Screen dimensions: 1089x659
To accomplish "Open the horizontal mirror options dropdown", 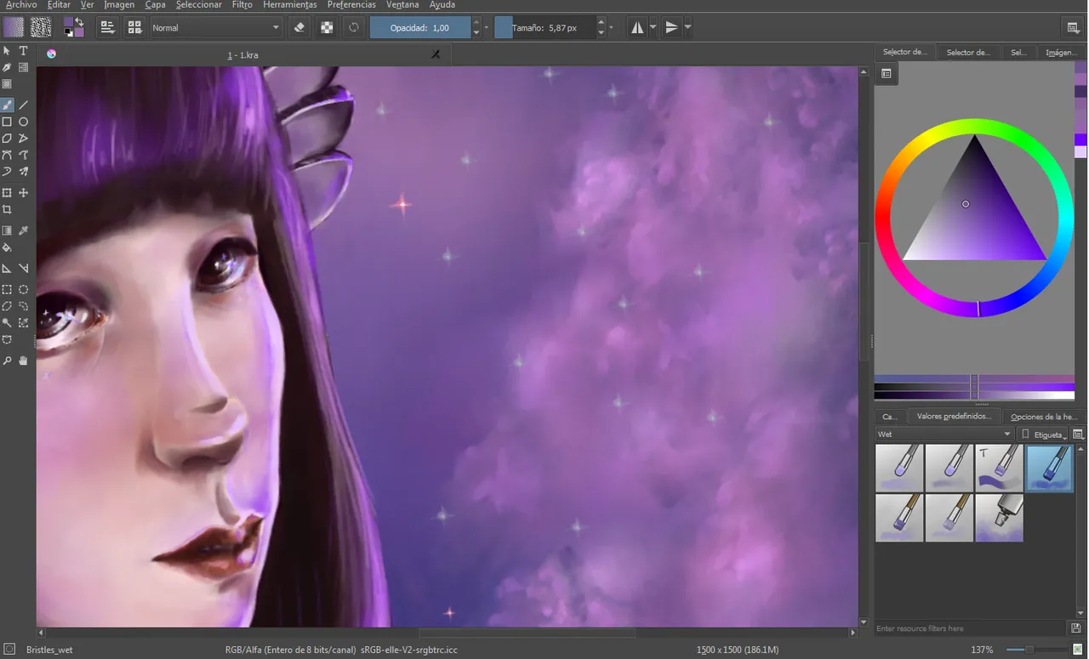I will click(x=653, y=27).
